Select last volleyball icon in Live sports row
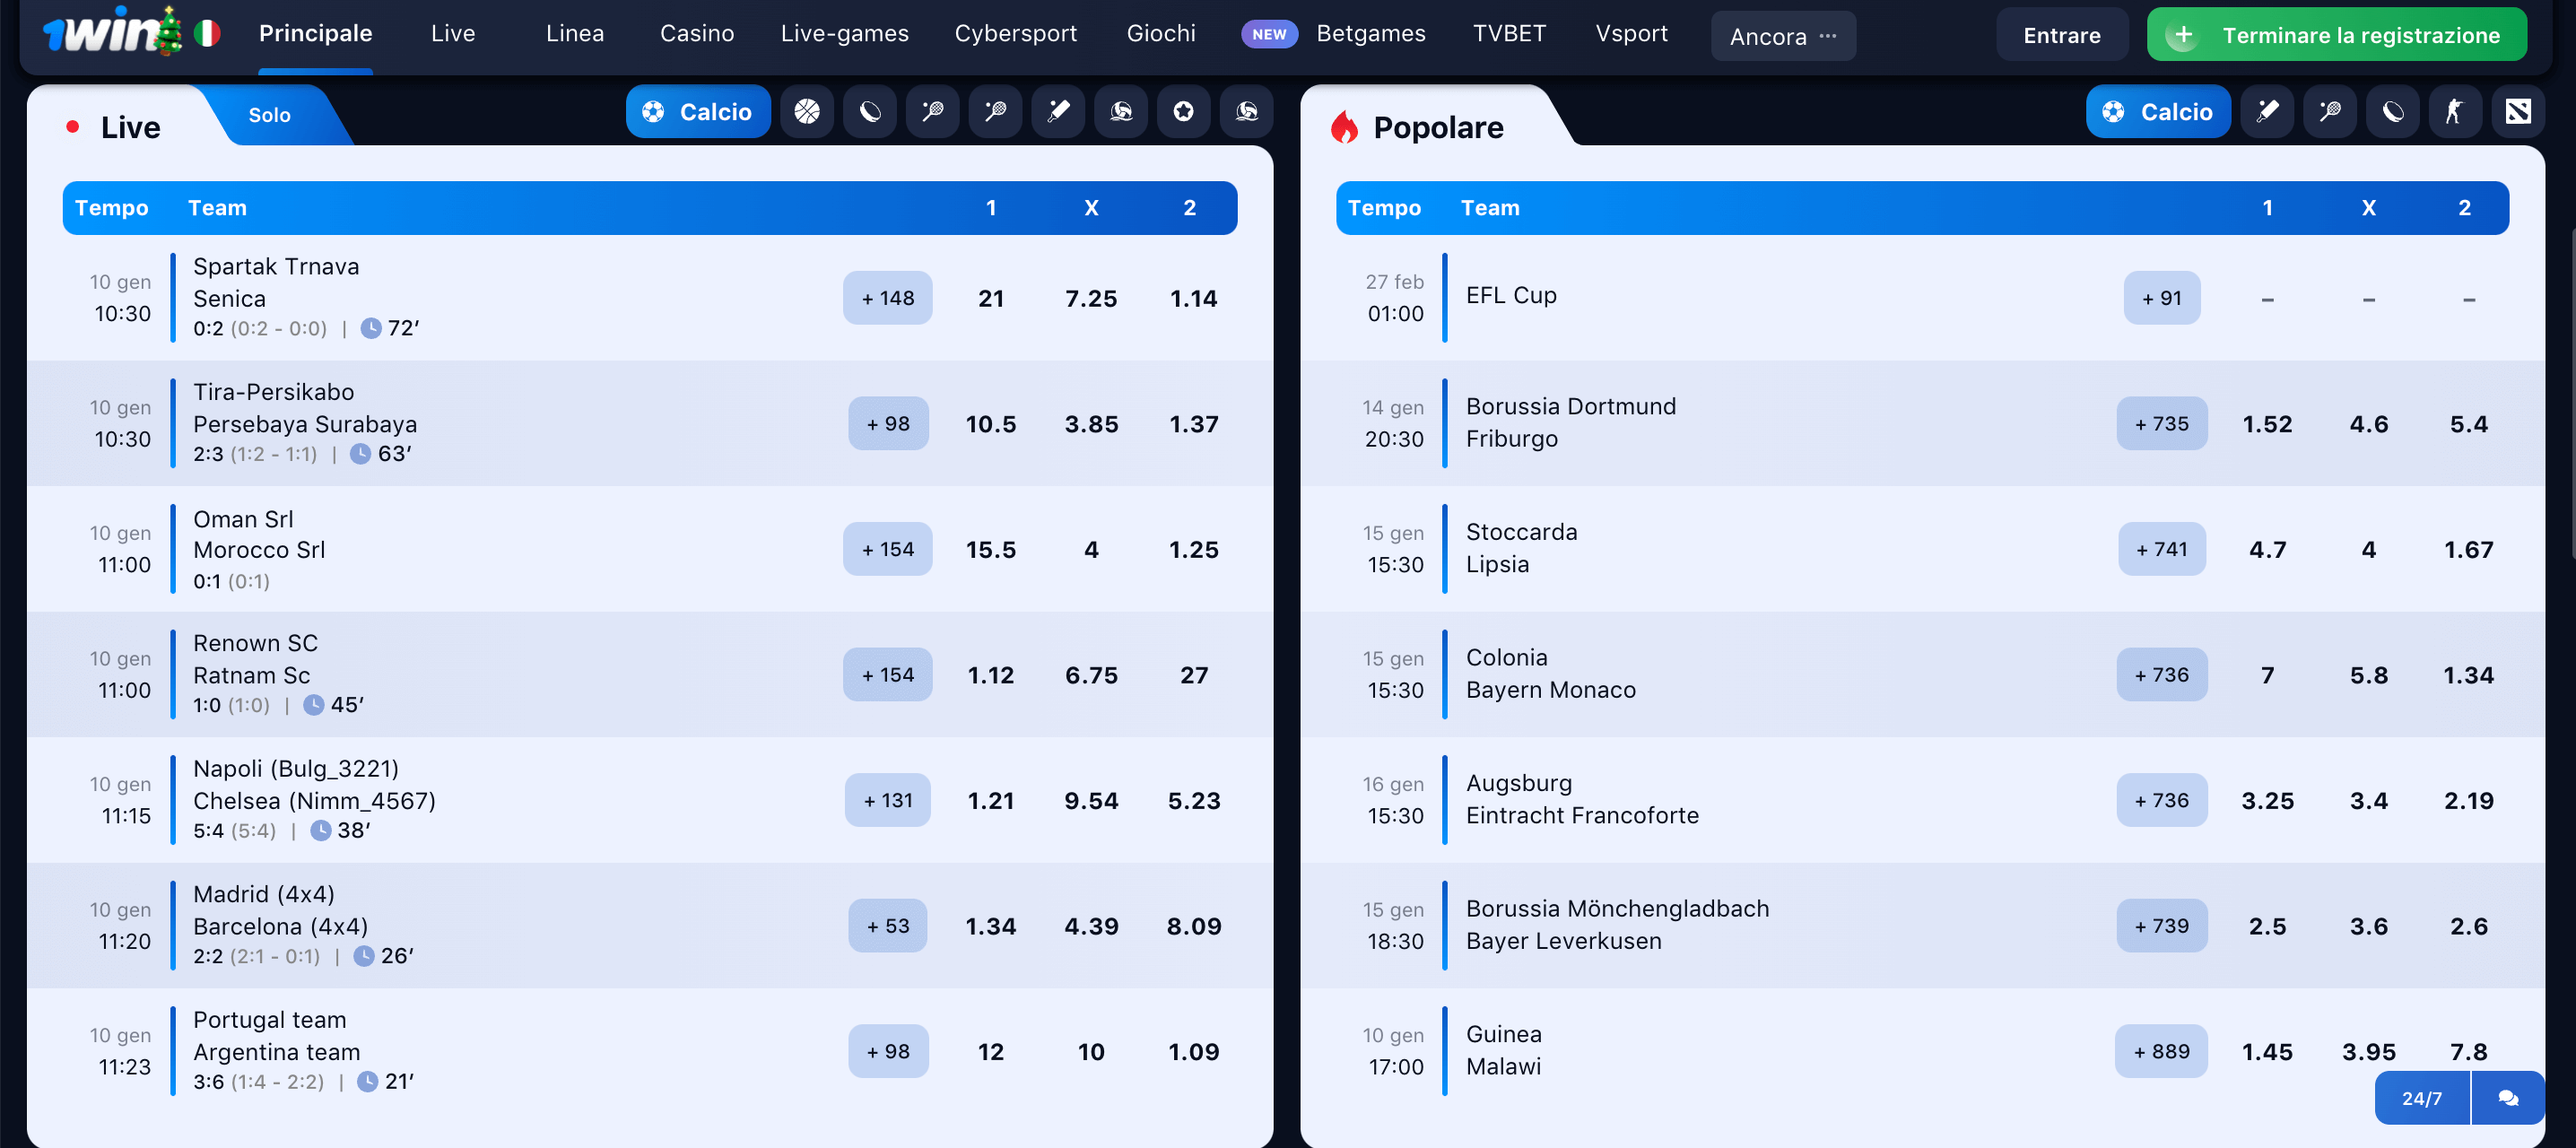The image size is (2576, 1148). click(x=1247, y=111)
